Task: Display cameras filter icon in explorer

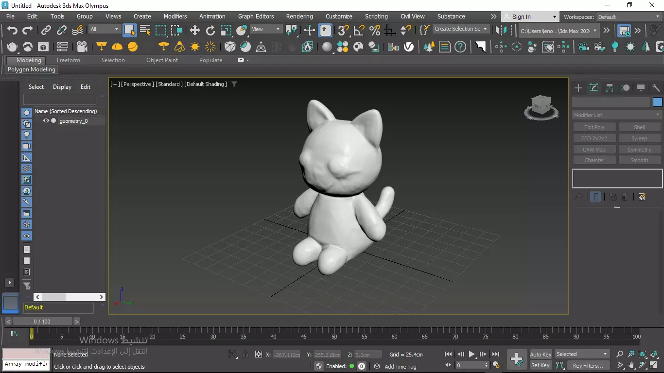Action: (27, 146)
